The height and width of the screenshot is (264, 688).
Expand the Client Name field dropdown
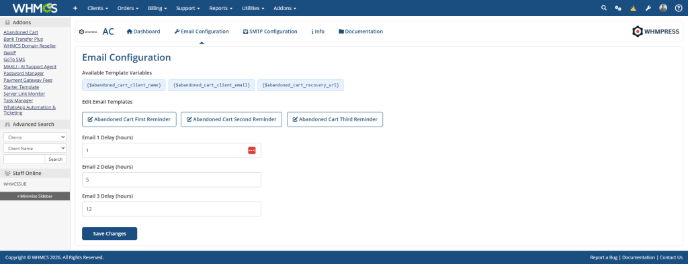click(35, 148)
